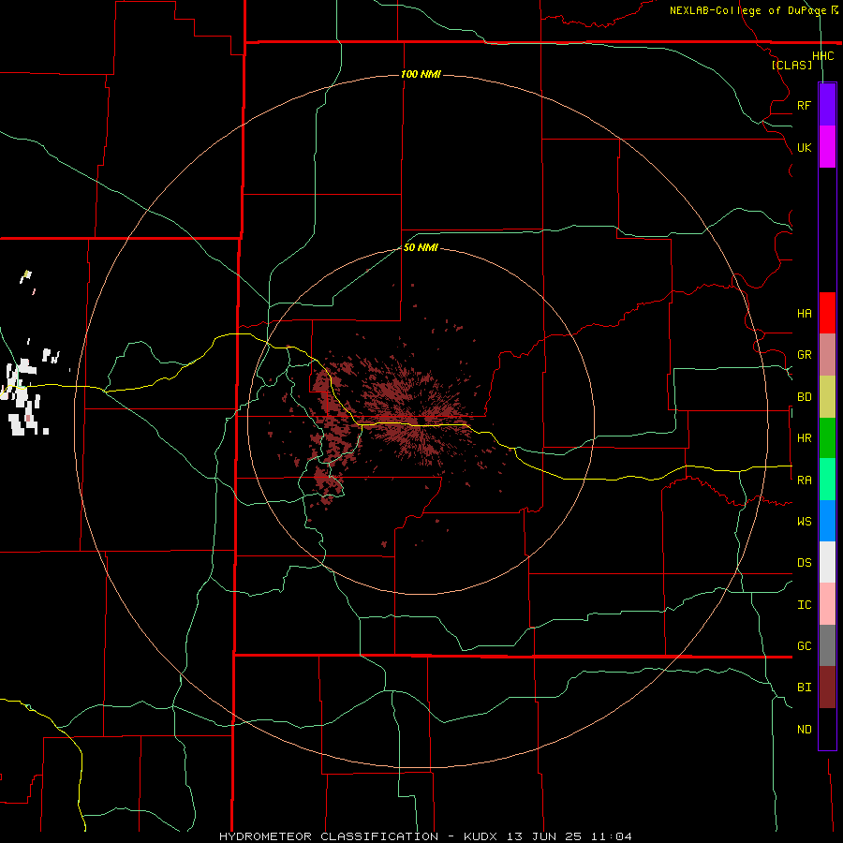Click the IC legend label
Viewport: 843px width, 843px height.
click(x=804, y=605)
